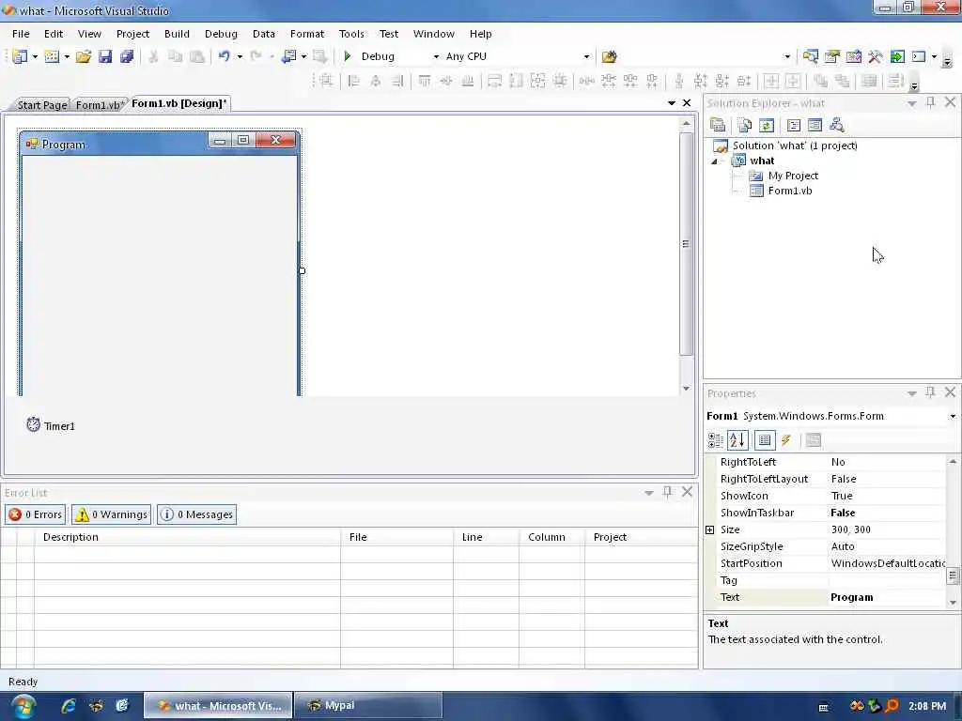Viewport: 962px width, 721px height.
Task: Open the Toolbox using the hammer icon
Action: pyautogui.click(x=875, y=56)
